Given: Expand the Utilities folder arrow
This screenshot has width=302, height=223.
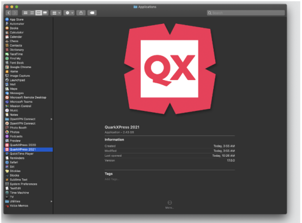Looking at the screenshot, I should click(x=51, y=201).
